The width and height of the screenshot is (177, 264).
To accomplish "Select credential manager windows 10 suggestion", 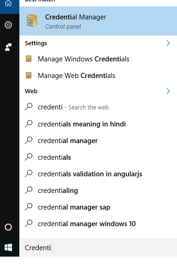I will tap(98, 224).
